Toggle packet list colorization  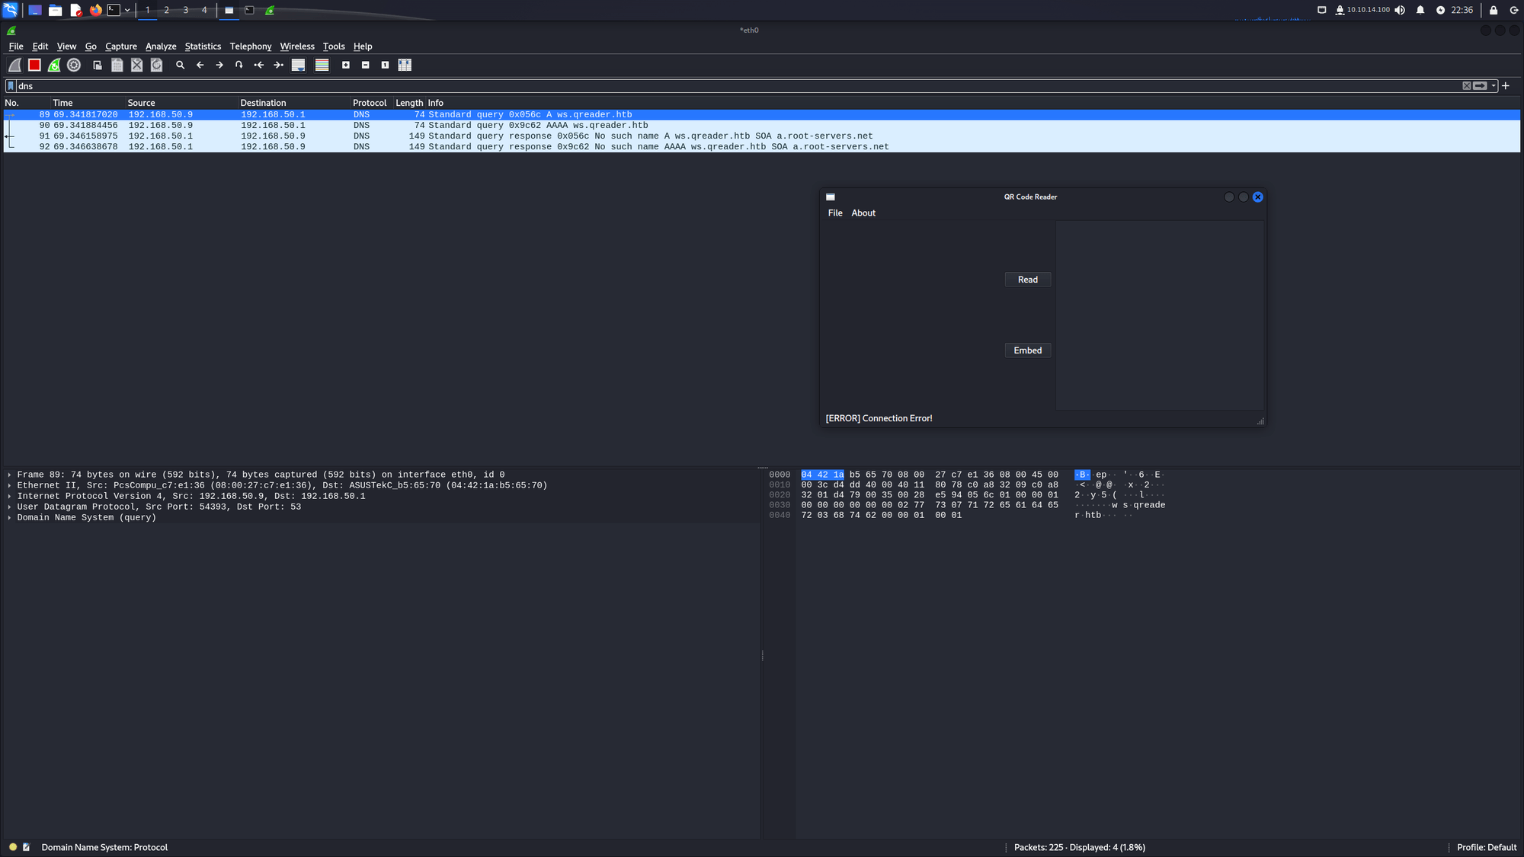pos(322,66)
